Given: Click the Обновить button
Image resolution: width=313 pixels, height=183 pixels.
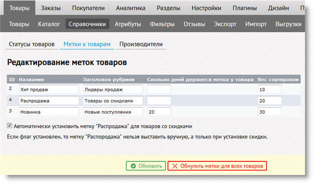Looking at the screenshot, I should coord(146,166).
